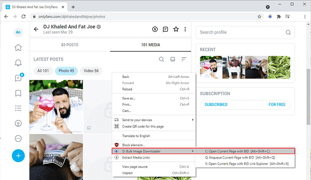Send a tip using the dollar icon
The height and width of the screenshot is (180, 311).
[155, 30]
